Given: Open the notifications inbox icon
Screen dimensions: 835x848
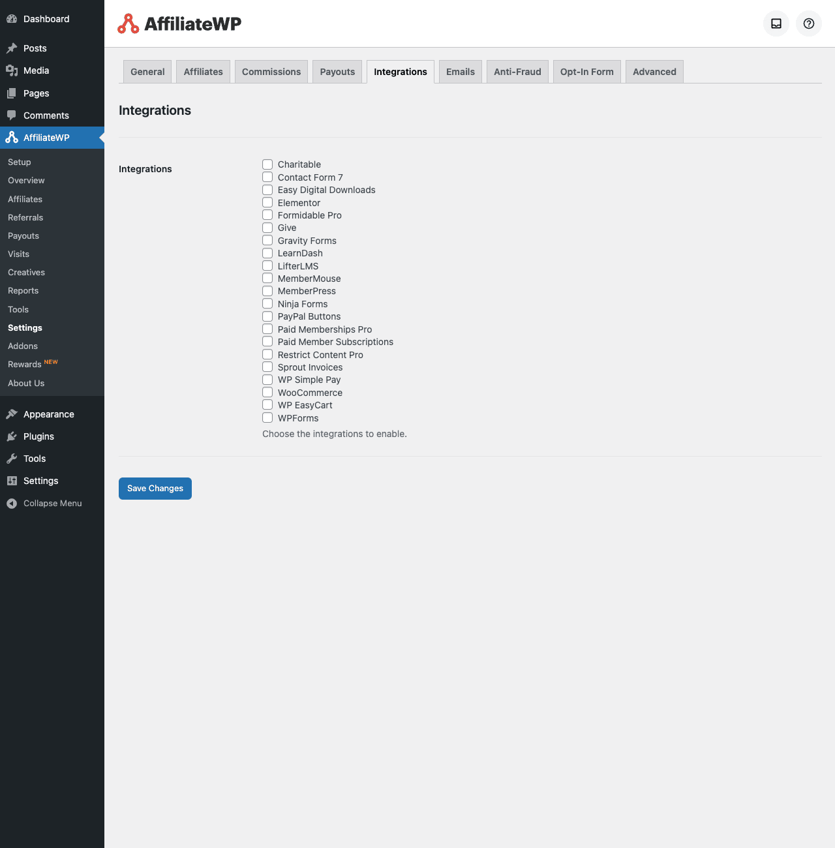Looking at the screenshot, I should (776, 23).
